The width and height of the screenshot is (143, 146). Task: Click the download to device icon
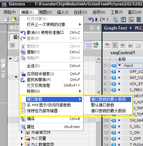(123, 20)
